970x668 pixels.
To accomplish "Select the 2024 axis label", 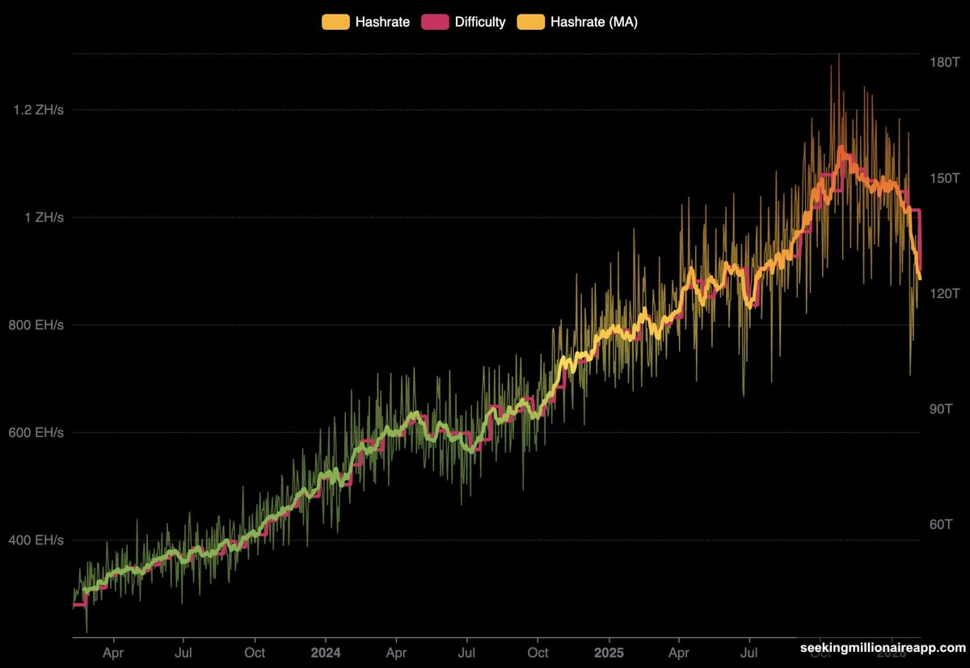I will coord(326,653).
